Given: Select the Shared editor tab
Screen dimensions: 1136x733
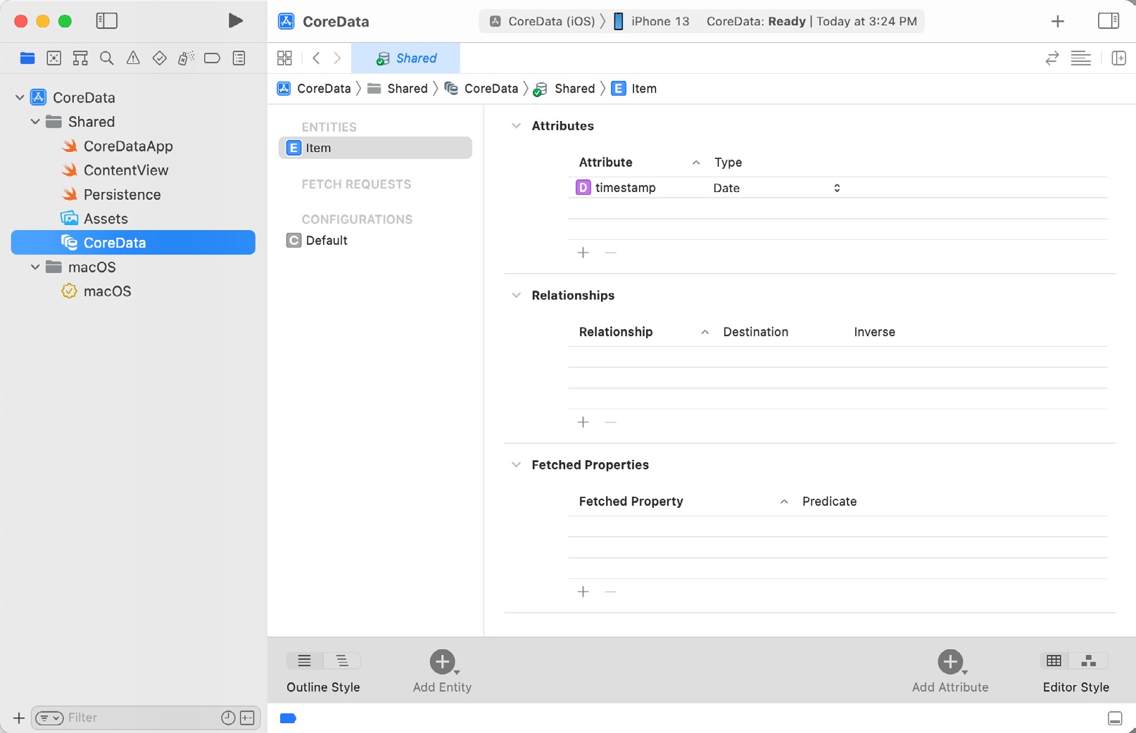Looking at the screenshot, I should pyautogui.click(x=405, y=58).
